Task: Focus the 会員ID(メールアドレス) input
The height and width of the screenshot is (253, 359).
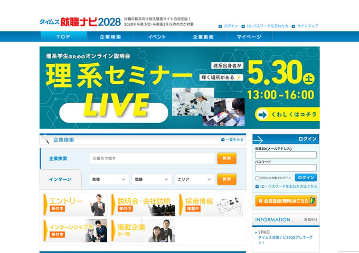Action: pos(286,155)
